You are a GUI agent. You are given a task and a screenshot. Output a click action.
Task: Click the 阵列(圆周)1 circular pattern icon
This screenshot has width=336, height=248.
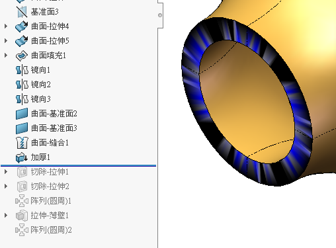coord(22,201)
